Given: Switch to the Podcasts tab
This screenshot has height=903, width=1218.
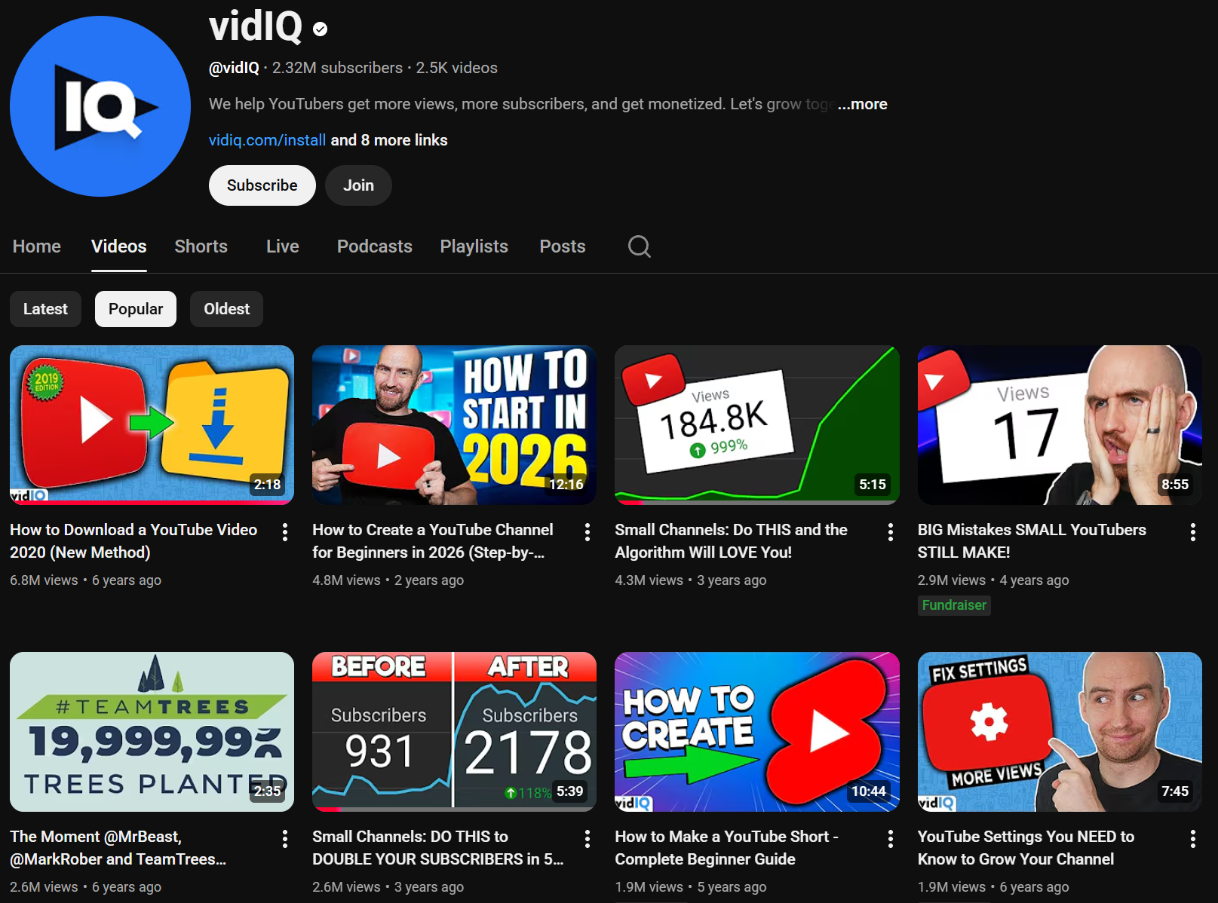Looking at the screenshot, I should click(x=374, y=246).
